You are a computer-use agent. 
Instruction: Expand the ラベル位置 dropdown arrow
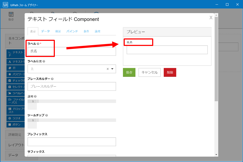point(112,69)
